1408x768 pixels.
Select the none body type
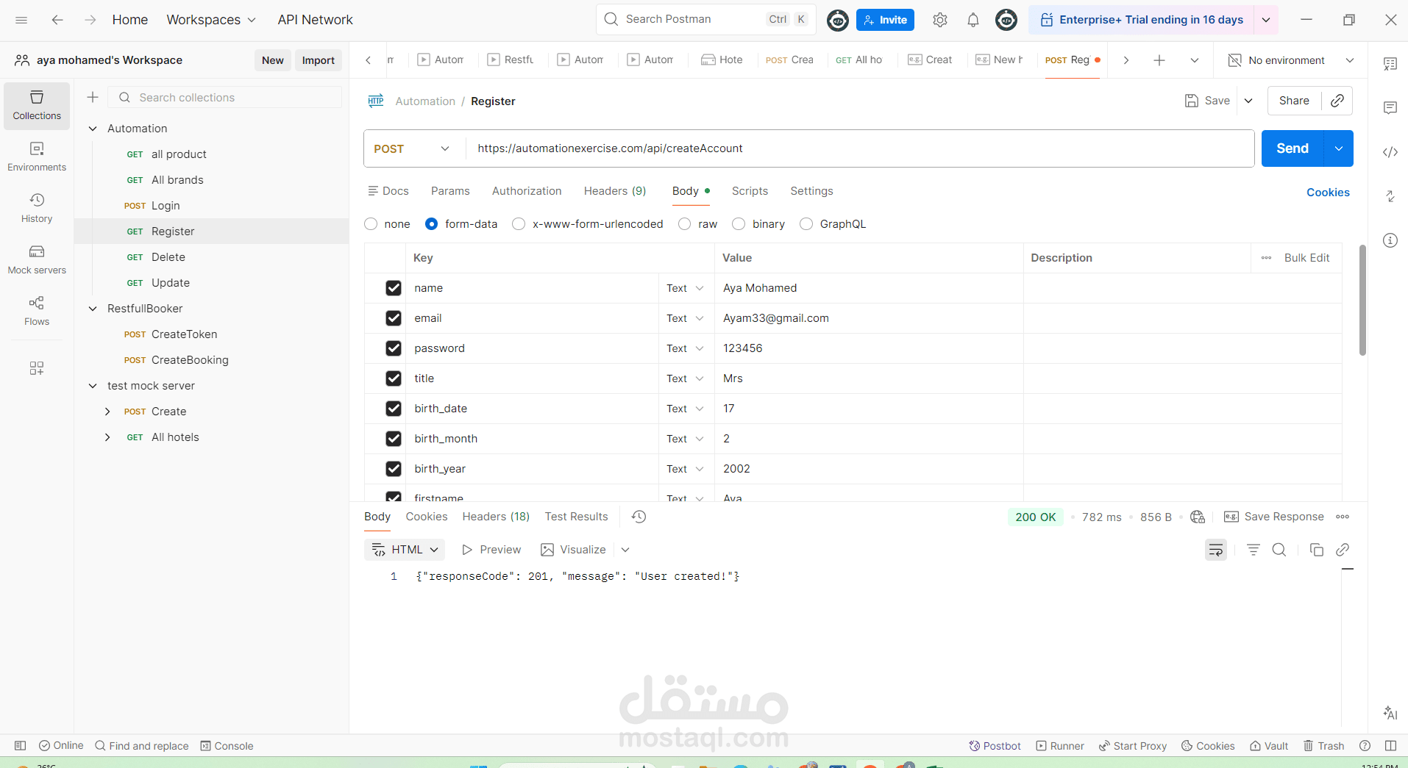[371, 224]
